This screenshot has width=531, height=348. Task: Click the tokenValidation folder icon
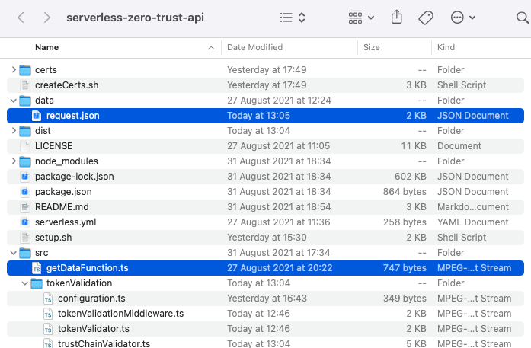click(x=37, y=283)
